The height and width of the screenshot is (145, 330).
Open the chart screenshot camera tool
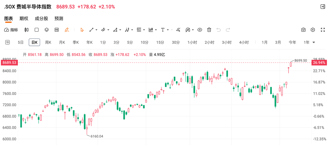(303, 30)
